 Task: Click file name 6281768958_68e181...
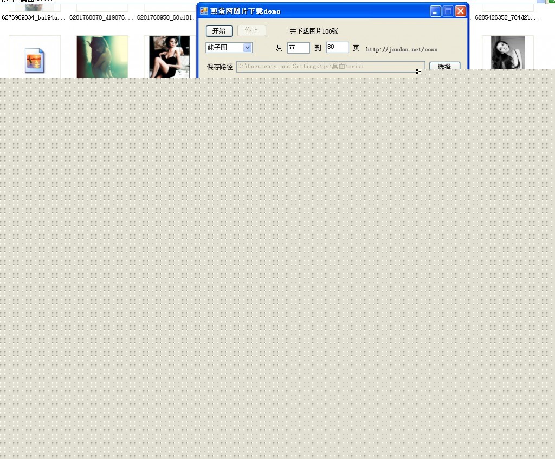166,17
